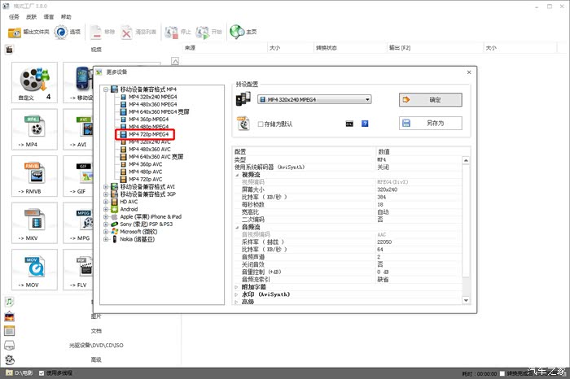Open the 预设配置 preset dropdown
Screen dimensions: 570x379
[313, 99]
